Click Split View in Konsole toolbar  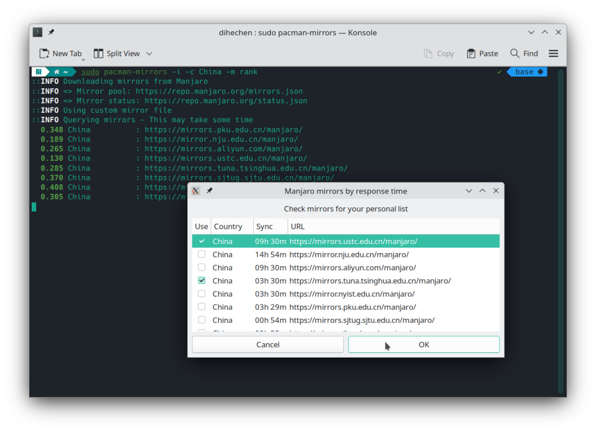pos(116,53)
